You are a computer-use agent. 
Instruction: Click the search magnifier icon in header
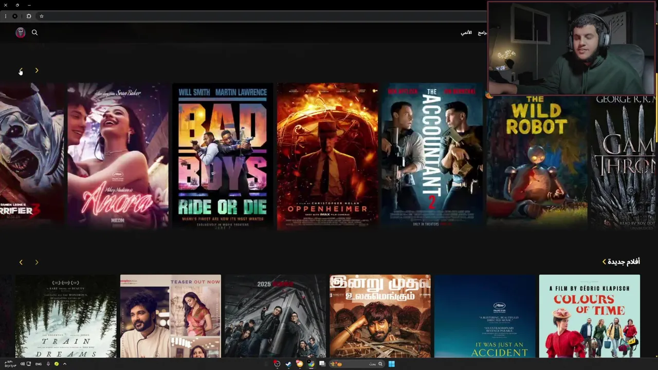(34, 32)
